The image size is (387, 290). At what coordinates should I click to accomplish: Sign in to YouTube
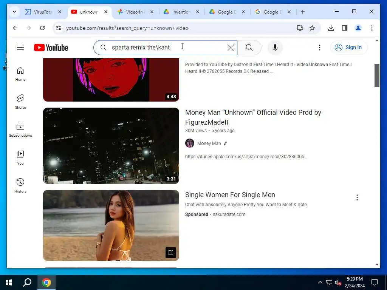348,47
